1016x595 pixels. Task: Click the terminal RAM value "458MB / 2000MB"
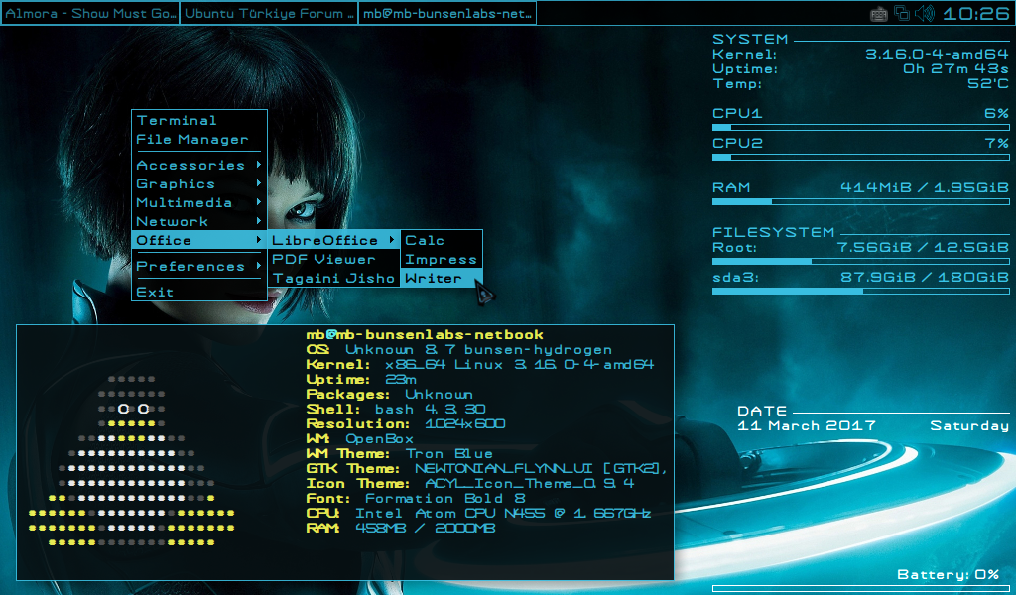(x=425, y=529)
